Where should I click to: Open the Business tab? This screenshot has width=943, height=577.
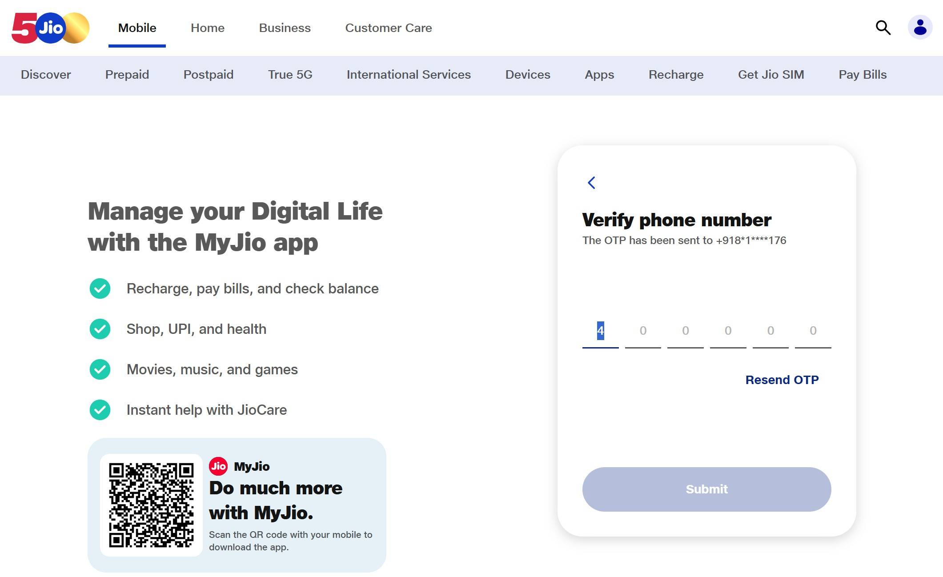click(x=285, y=28)
